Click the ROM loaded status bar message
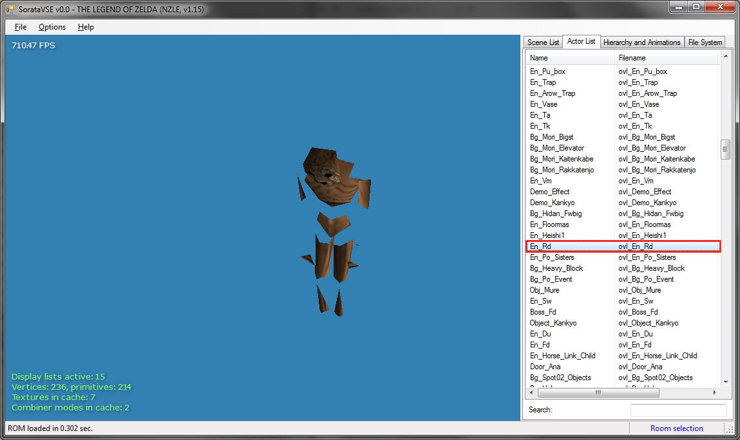The width and height of the screenshot is (740, 440). click(x=50, y=428)
